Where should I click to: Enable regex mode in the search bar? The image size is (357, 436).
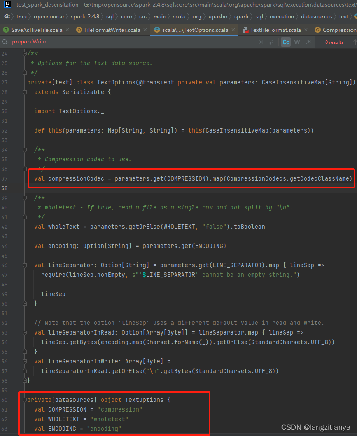click(x=309, y=42)
